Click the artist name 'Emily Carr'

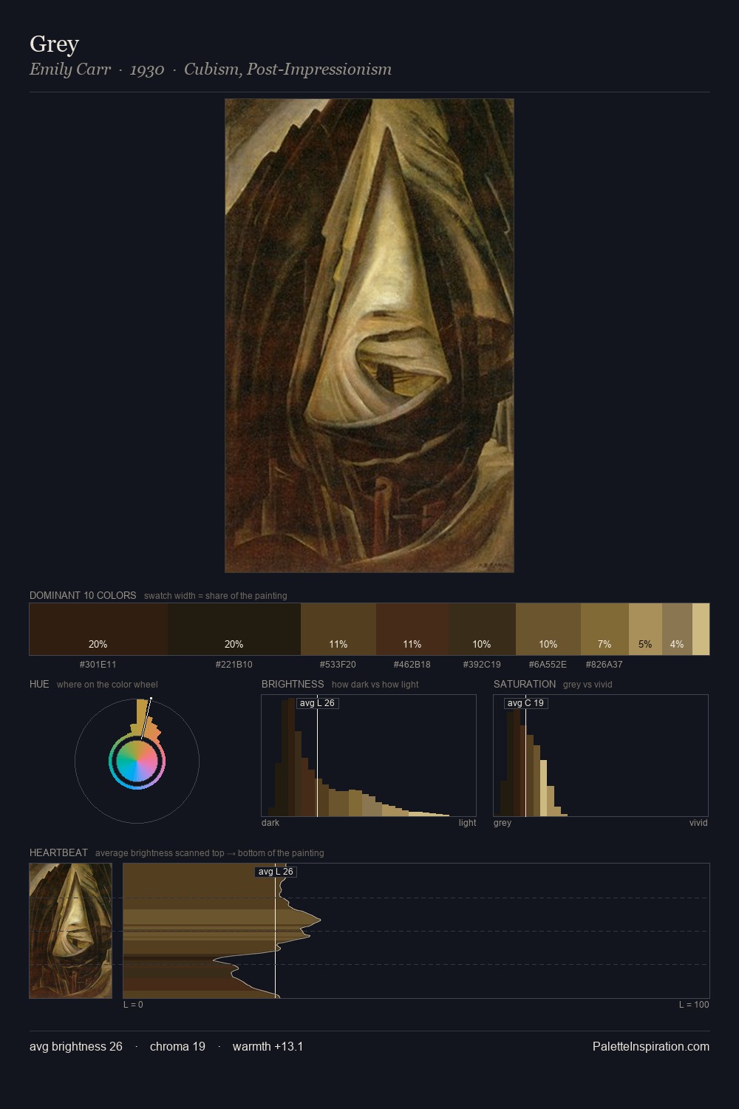point(70,69)
